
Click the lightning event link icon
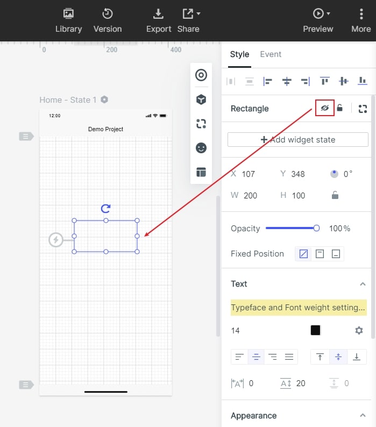[56, 240]
